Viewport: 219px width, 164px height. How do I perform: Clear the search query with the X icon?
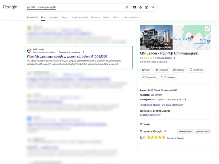point(127,7)
